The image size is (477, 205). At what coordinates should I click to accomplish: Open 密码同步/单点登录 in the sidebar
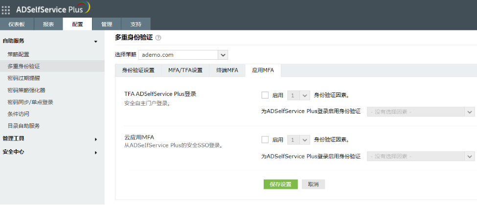point(30,102)
